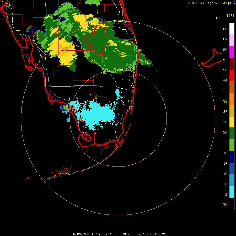This screenshot has height=236, width=236.
Task: Click the '50 NMI' range ring label
Action: coord(118,69)
